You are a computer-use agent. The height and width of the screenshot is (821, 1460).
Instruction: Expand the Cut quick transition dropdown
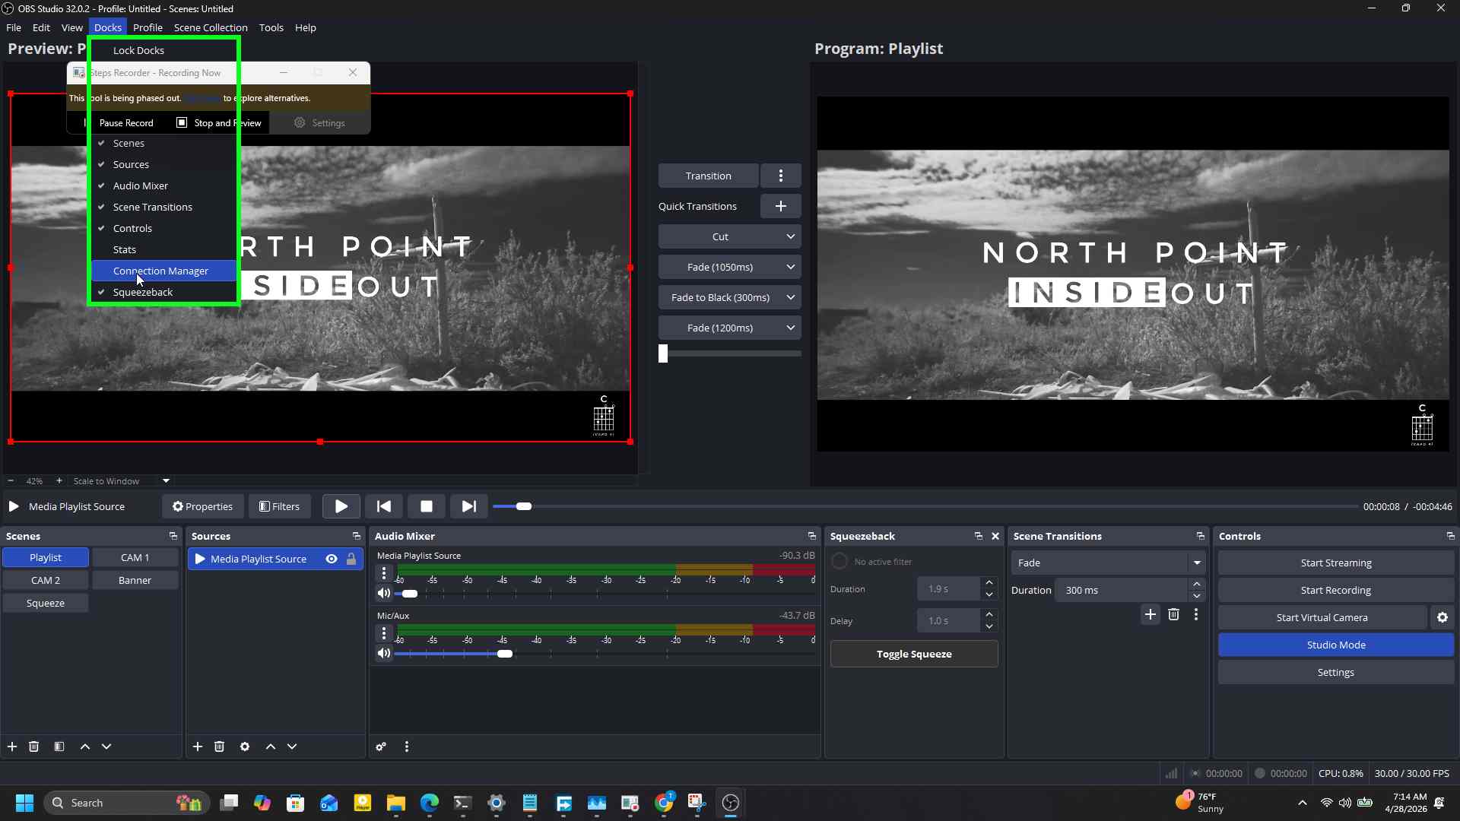click(791, 236)
